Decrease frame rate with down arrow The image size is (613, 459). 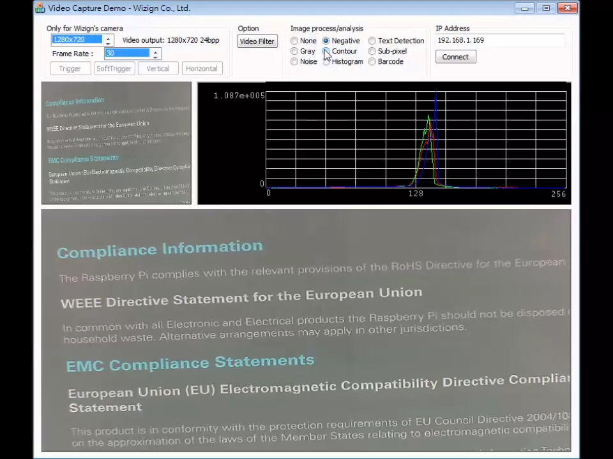point(156,56)
